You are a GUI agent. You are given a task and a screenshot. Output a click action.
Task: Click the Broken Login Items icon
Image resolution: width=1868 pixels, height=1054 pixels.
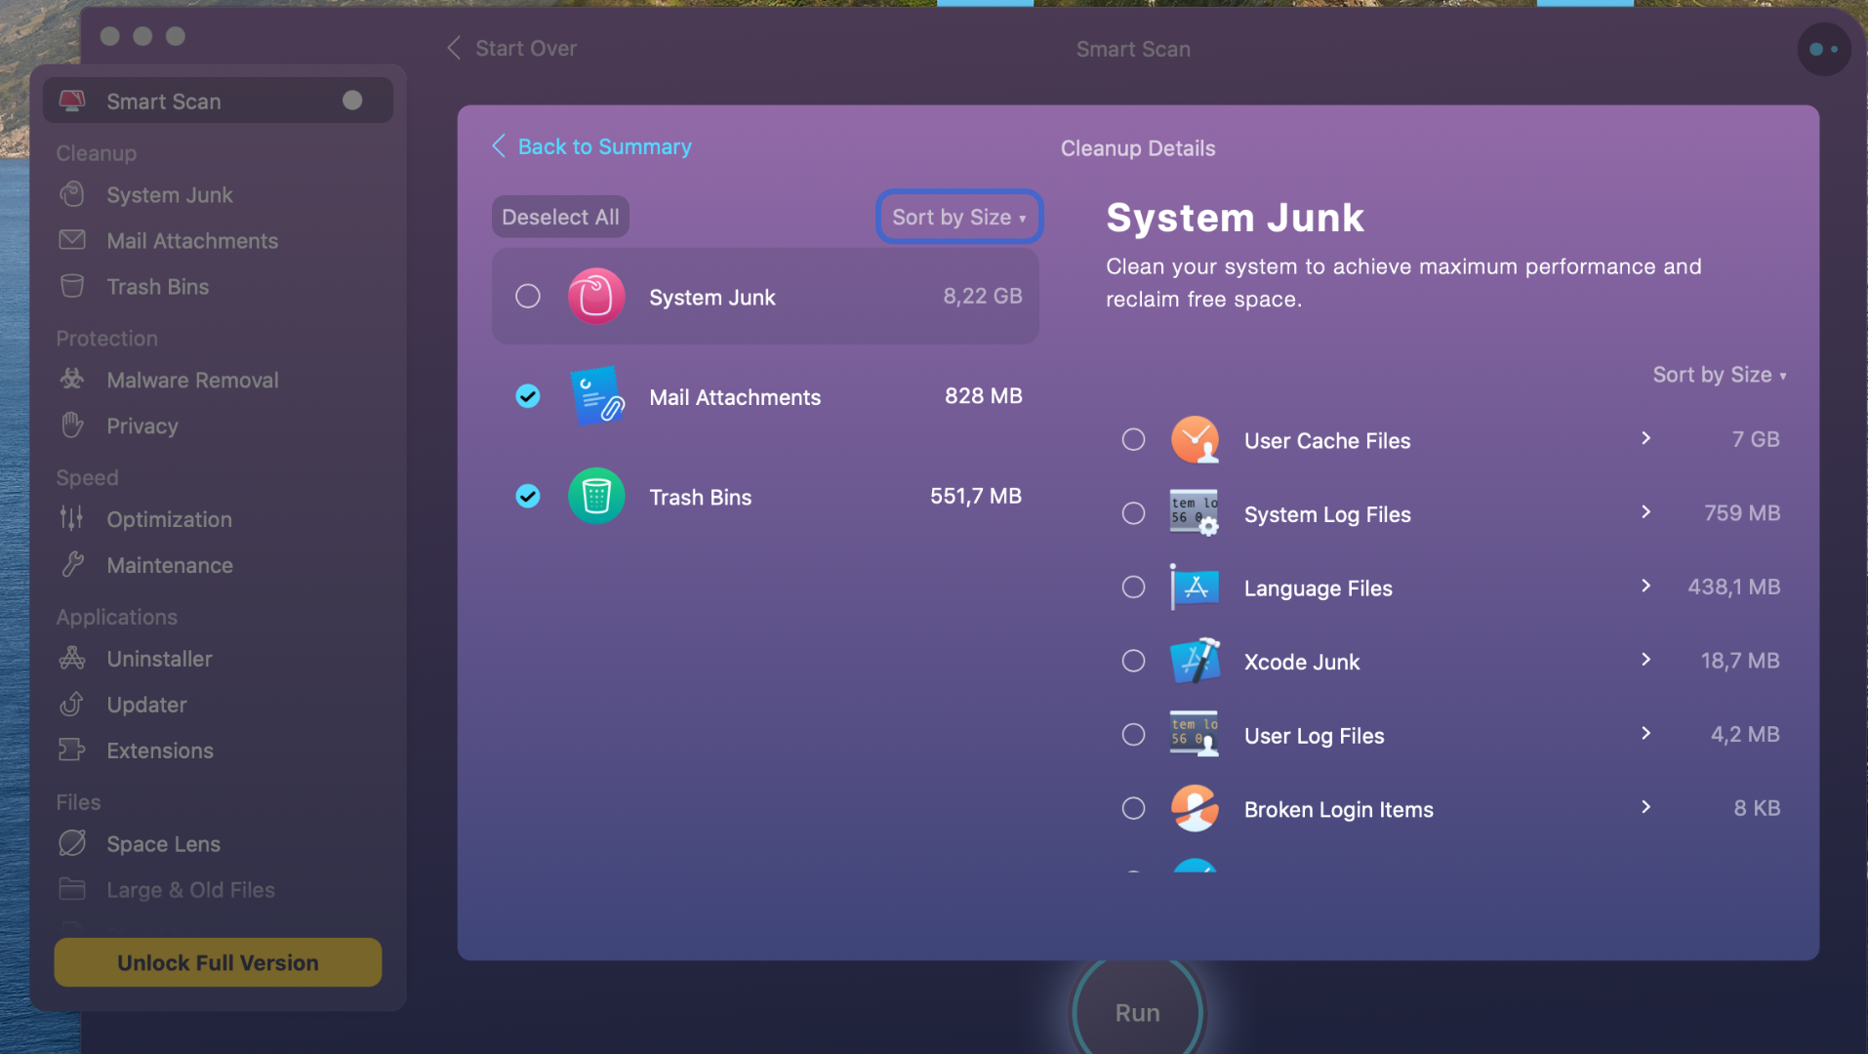click(x=1195, y=808)
